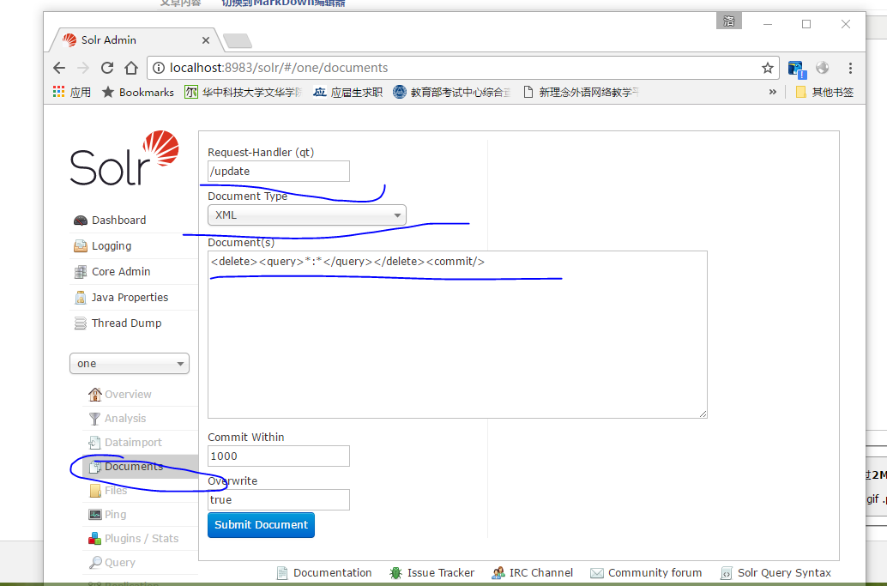Viewport: 887px width, 586px height.
Task: Open the Document Type XML dropdown
Action: coord(306,215)
